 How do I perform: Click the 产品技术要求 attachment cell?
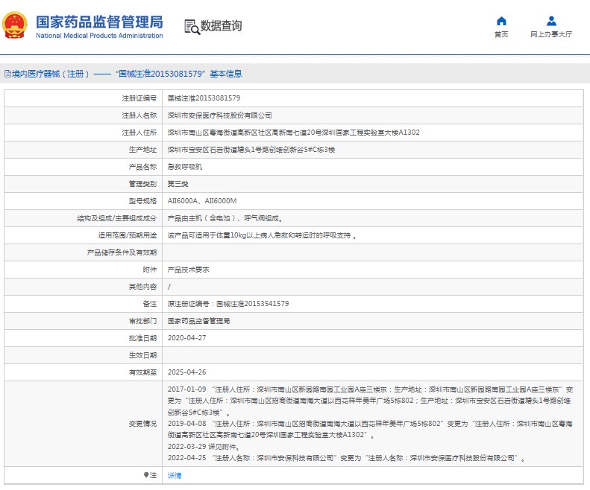pos(188,270)
